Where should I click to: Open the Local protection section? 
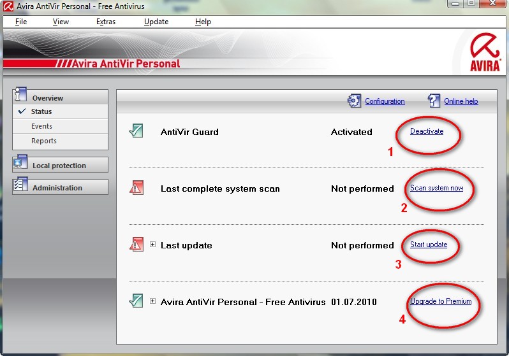click(61, 165)
